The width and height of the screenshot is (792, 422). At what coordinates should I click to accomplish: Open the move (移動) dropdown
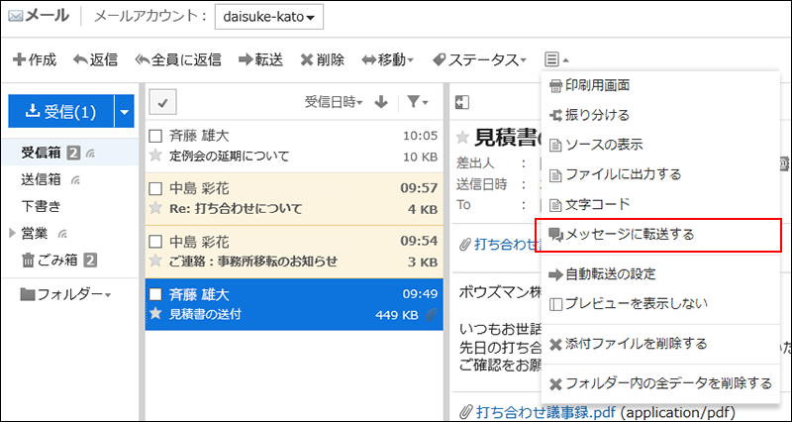(388, 60)
